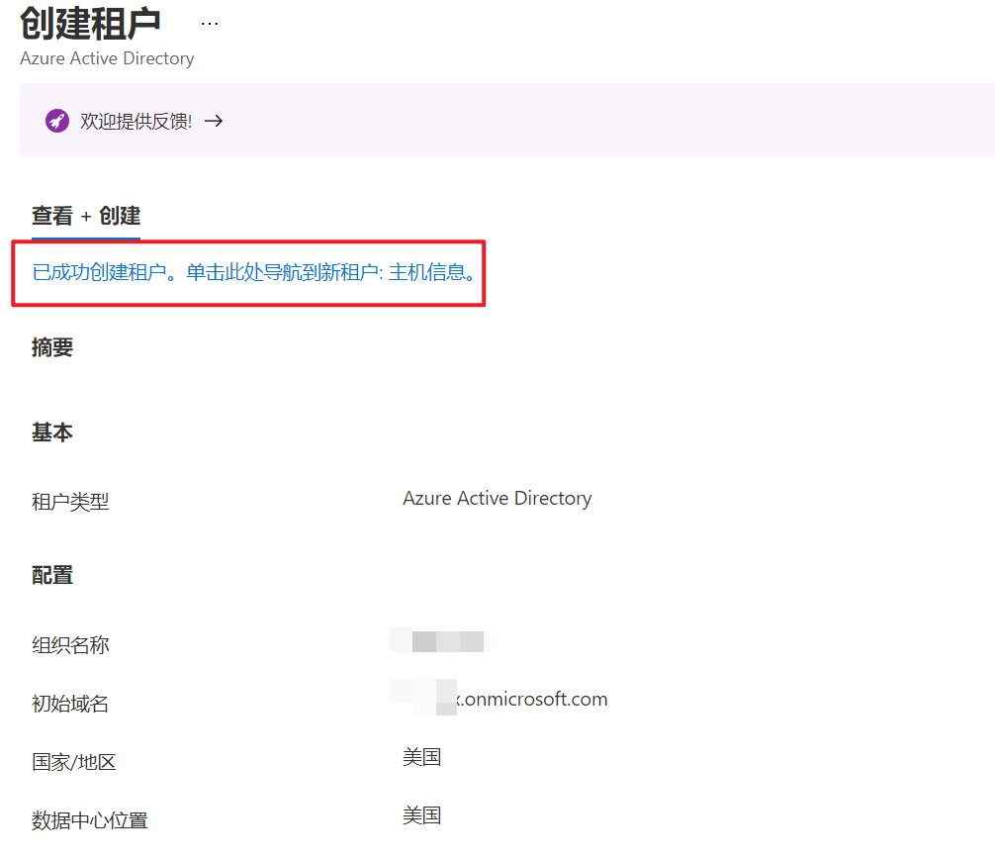The width and height of the screenshot is (995, 858).
Task: Open the 欢迎提供反馈! feedback text
Action: 136,122
